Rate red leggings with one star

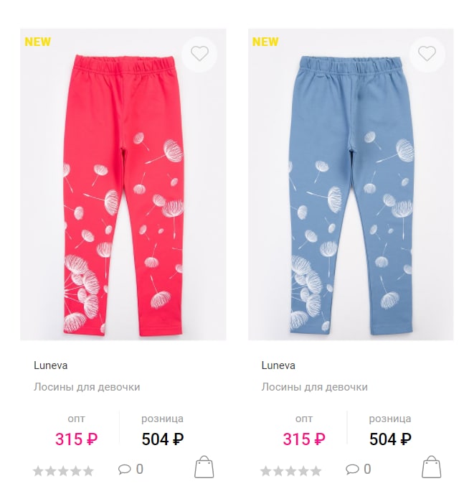(x=38, y=471)
